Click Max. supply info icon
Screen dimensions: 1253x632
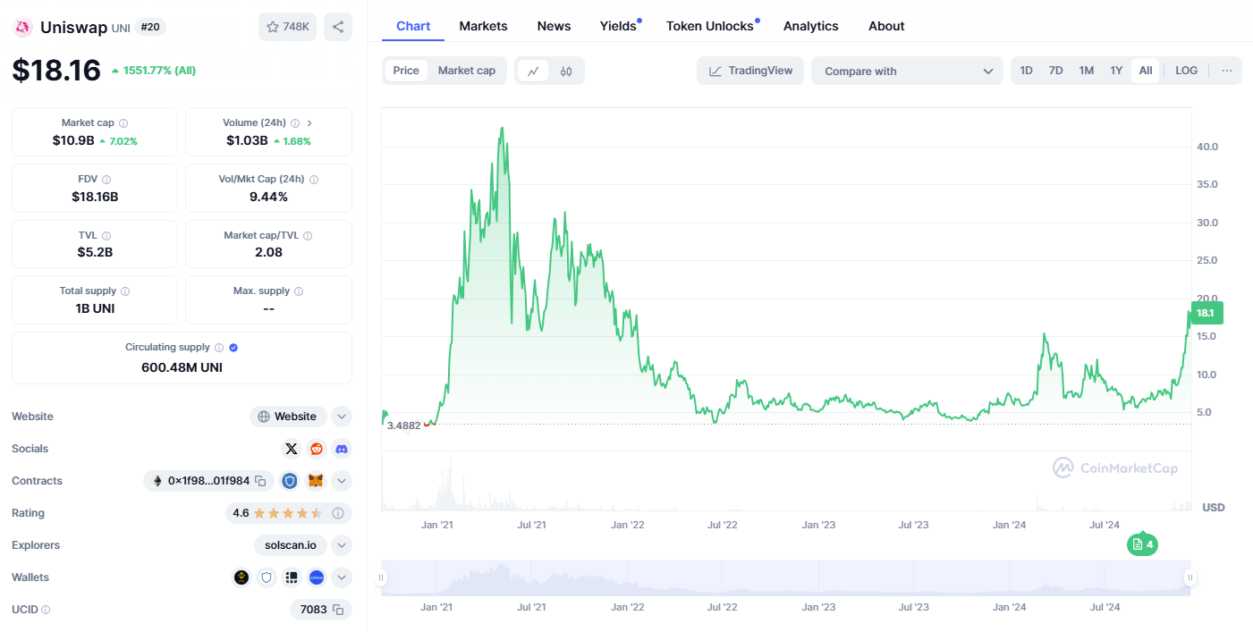pyautogui.click(x=299, y=291)
